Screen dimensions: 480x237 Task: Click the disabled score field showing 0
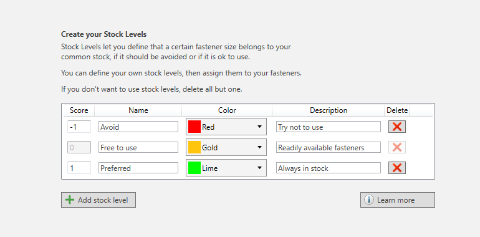pyautogui.click(x=79, y=147)
